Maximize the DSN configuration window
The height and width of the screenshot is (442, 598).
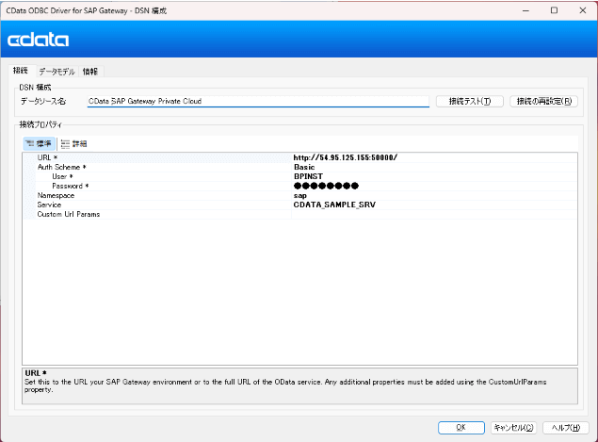pyautogui.click(x=554, y=10)
